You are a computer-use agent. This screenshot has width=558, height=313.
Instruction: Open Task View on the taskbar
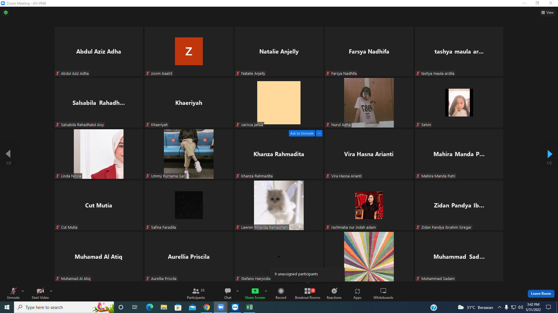coord(135,307)
